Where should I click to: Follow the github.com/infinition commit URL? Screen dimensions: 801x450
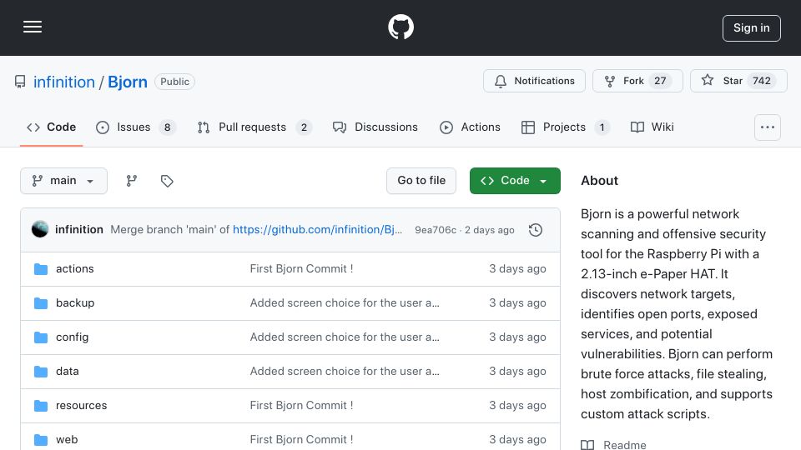point(317,230)
